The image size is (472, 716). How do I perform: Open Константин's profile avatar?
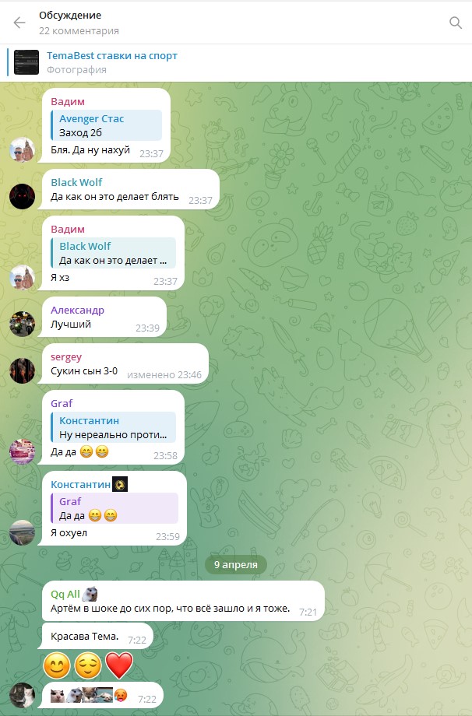(x=23, y=532)
